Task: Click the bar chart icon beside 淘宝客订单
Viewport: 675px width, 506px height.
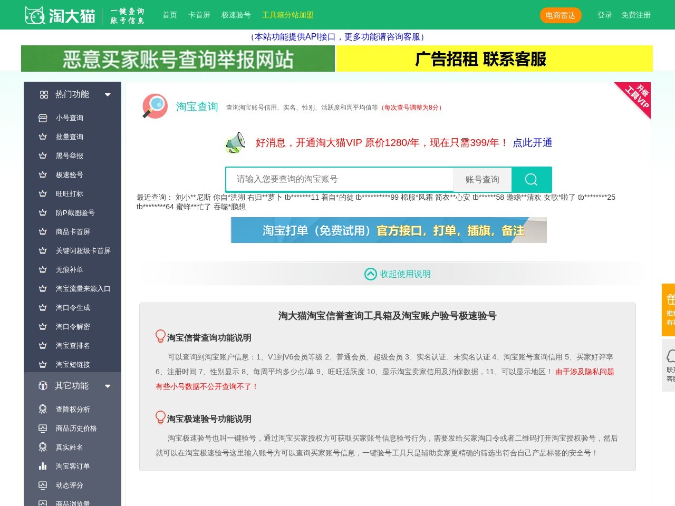Action: tap(43, 466)
